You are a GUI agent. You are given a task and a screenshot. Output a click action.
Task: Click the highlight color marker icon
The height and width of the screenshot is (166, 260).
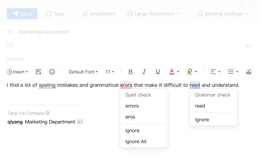pyautogui.click(x=190, y=72)
